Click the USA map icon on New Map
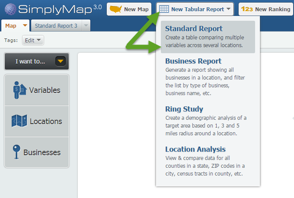The height and width of the screenshot is (198, 294). pyautogui.click(x=115, y=9)
